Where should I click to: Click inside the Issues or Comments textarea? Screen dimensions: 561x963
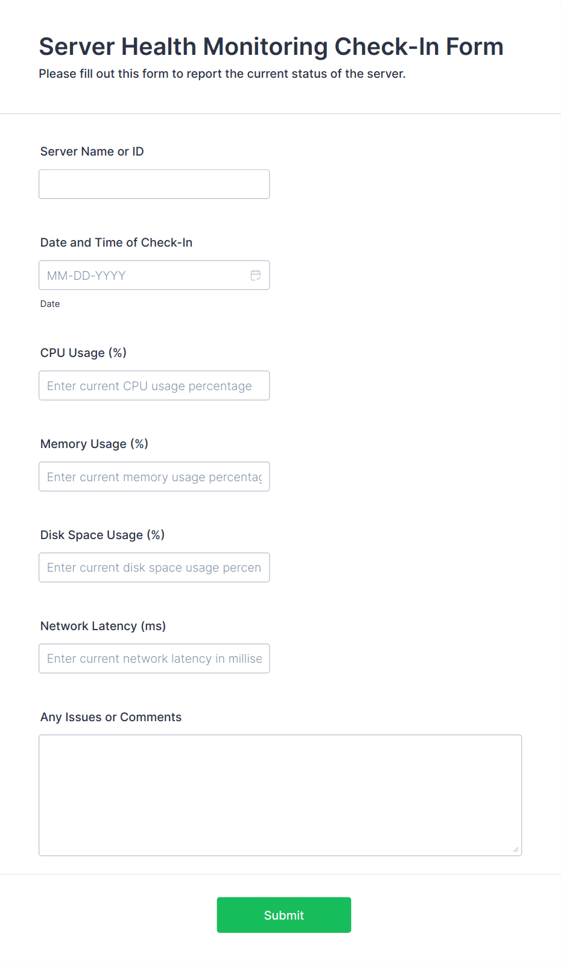pos(280,795)
